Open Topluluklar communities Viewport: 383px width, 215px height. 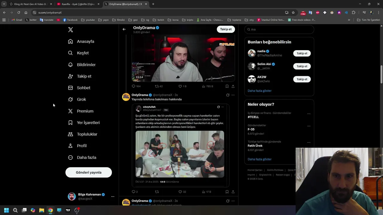click(83, 134)
